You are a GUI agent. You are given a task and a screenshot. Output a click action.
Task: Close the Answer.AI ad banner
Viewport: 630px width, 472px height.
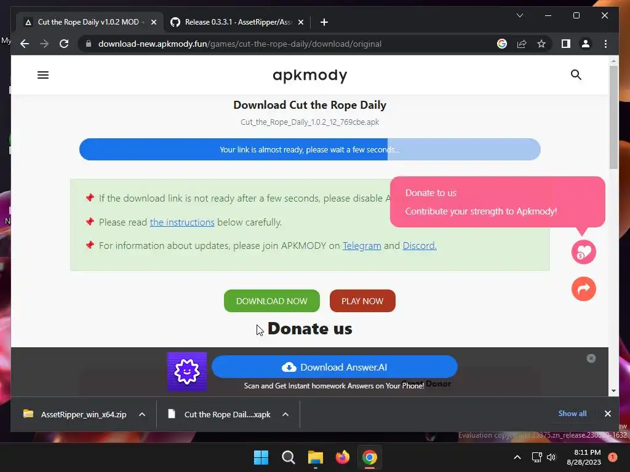pyautogui.click(x=591, y=358)
